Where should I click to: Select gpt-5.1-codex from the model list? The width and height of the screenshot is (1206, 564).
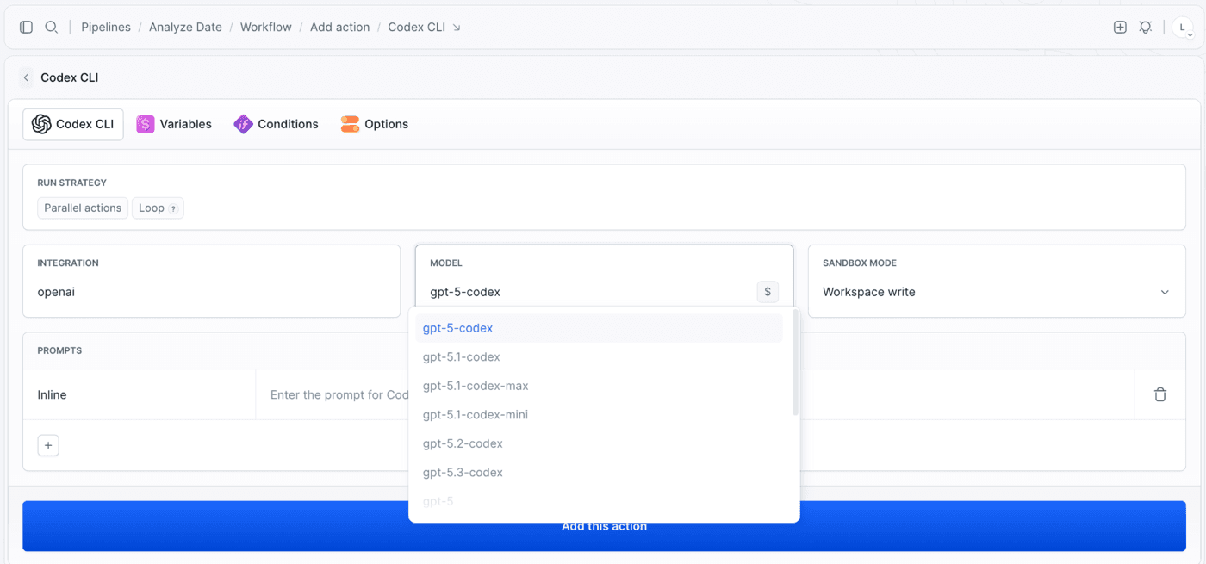599,357
